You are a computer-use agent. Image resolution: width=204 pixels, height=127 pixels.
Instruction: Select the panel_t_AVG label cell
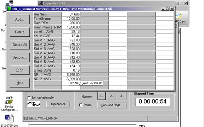(x=47, y=31)
